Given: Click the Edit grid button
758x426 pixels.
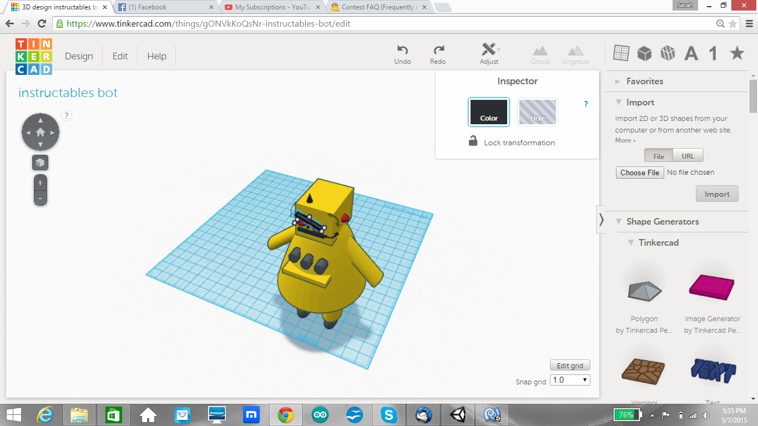Looking at the screenshot, I should pos(570,366).
